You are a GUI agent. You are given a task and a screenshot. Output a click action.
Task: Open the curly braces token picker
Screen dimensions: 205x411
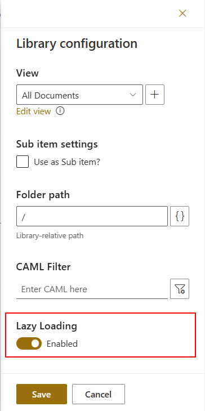click(x=180, y=216)
